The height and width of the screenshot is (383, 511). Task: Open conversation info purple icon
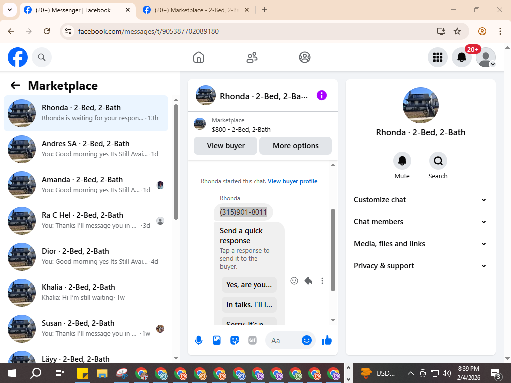322,95
